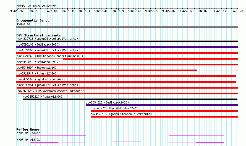Image resolution: width=246 pixels, height=146 pixels.
Task: Open variant nsv5859227 (Almarri2020) label
Action: (x=43, y=97)
